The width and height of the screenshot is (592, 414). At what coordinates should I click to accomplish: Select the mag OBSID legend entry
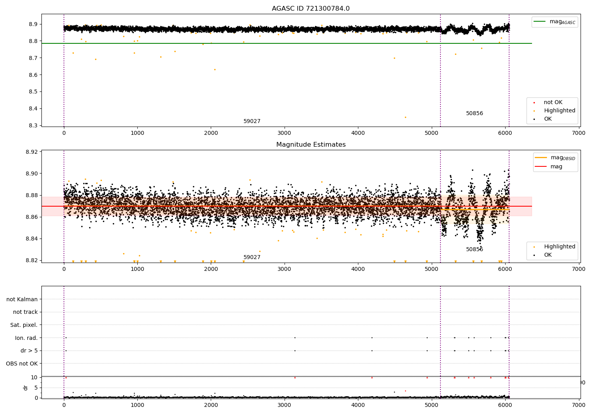click(555, 158)
